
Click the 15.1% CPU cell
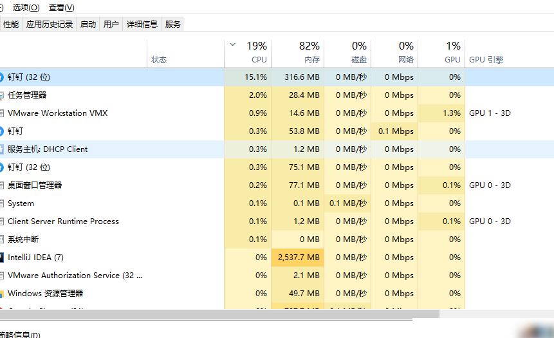tap(248, 77)
